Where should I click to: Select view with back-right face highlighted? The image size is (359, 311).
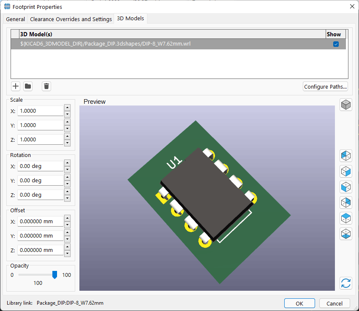tap(346, 203)
